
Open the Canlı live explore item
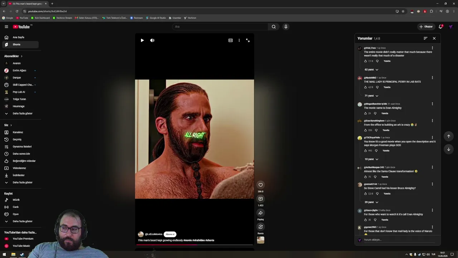(21, 207)
